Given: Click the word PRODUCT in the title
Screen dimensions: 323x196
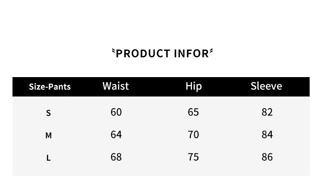Looking at the screenshot, I should pos(143,54).
